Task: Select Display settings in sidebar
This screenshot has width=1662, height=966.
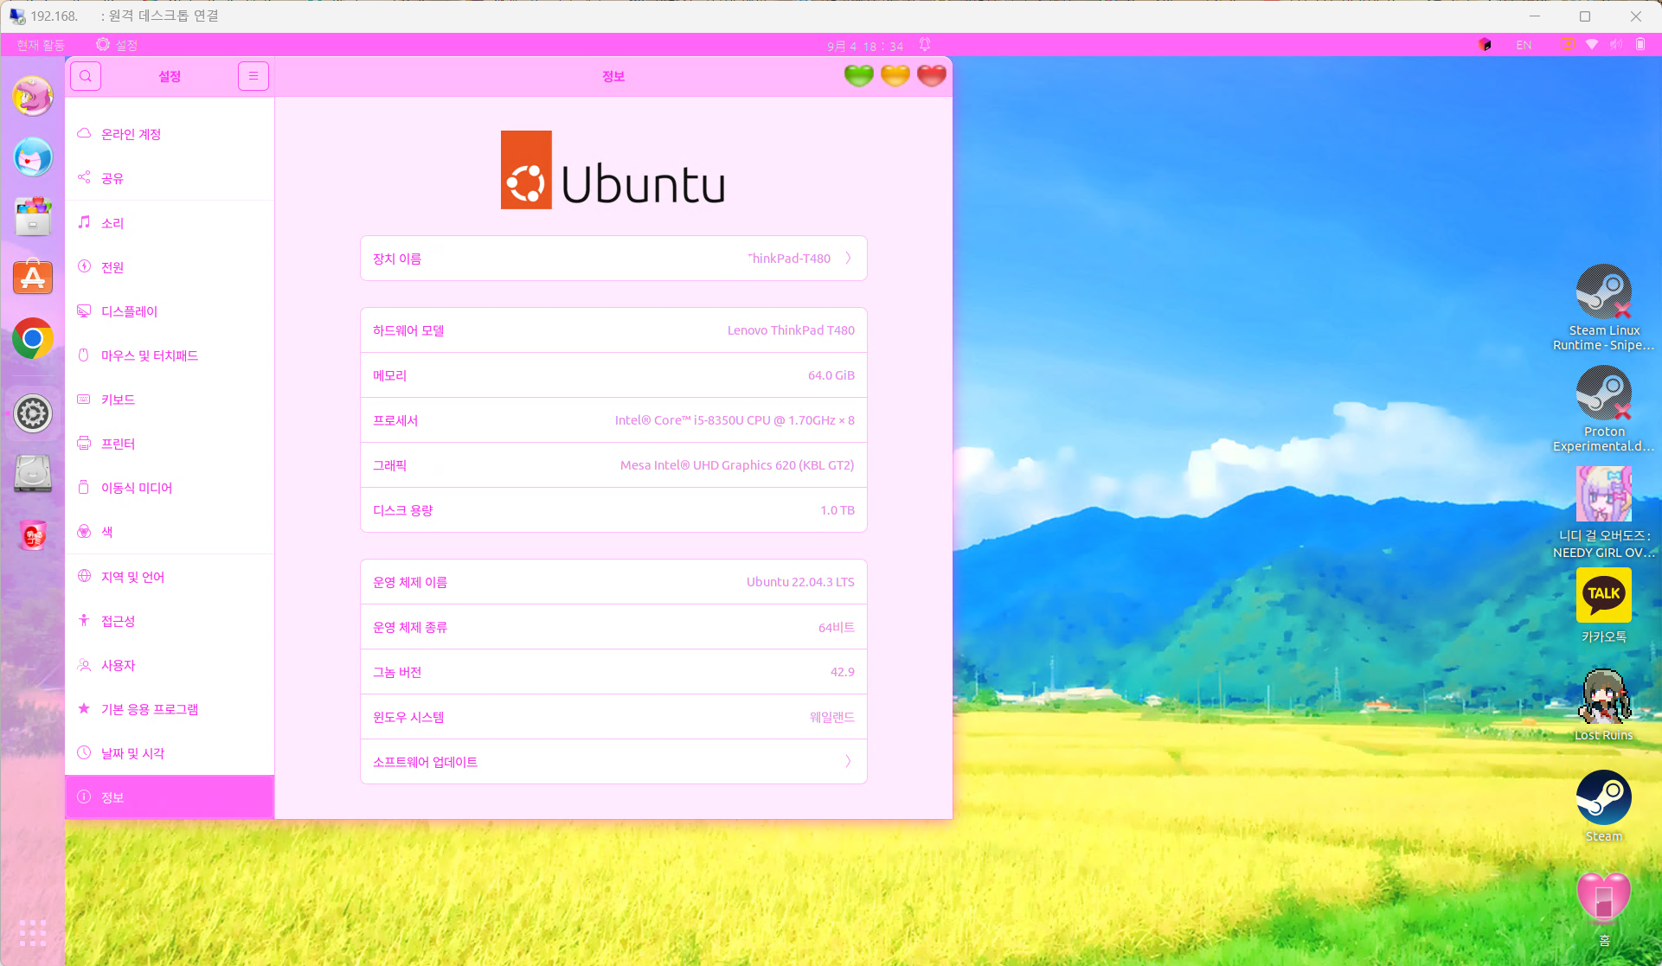Action: (x=129, y=311)
